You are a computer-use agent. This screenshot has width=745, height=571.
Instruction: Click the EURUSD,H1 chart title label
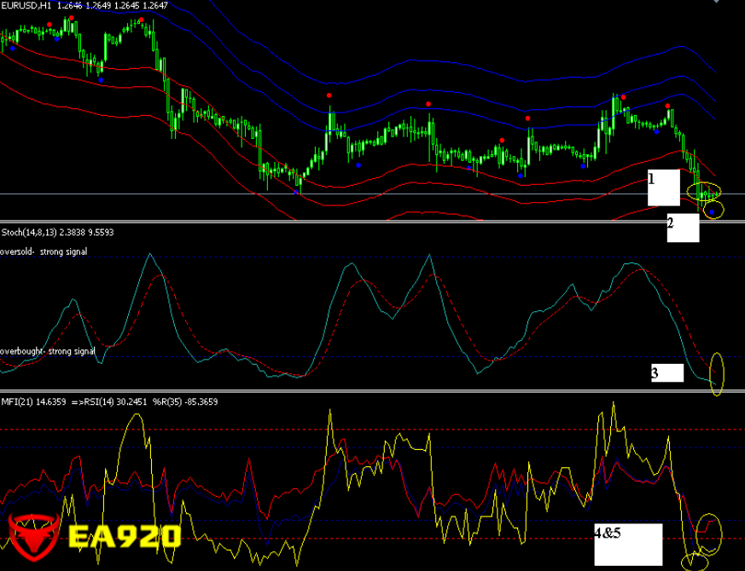point(84,6)
